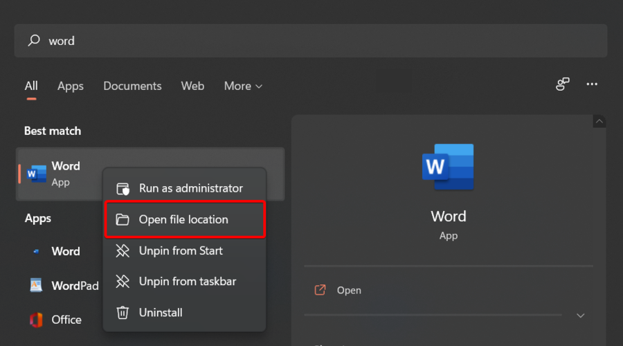Click the small Word icon in Apps list
This screenshot has height=346, width=623.
pos(36,251)
